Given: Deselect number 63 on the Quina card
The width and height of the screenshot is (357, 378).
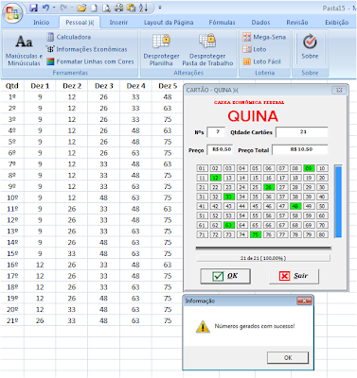Looking at the screenshot, I should [229, 225].
